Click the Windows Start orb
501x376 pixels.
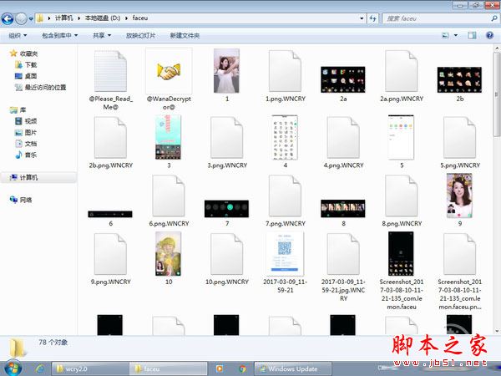13,368
